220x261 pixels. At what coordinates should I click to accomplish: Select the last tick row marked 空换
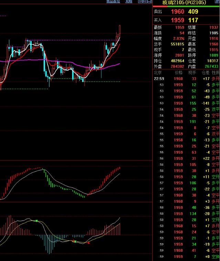[x=186, y=257]
